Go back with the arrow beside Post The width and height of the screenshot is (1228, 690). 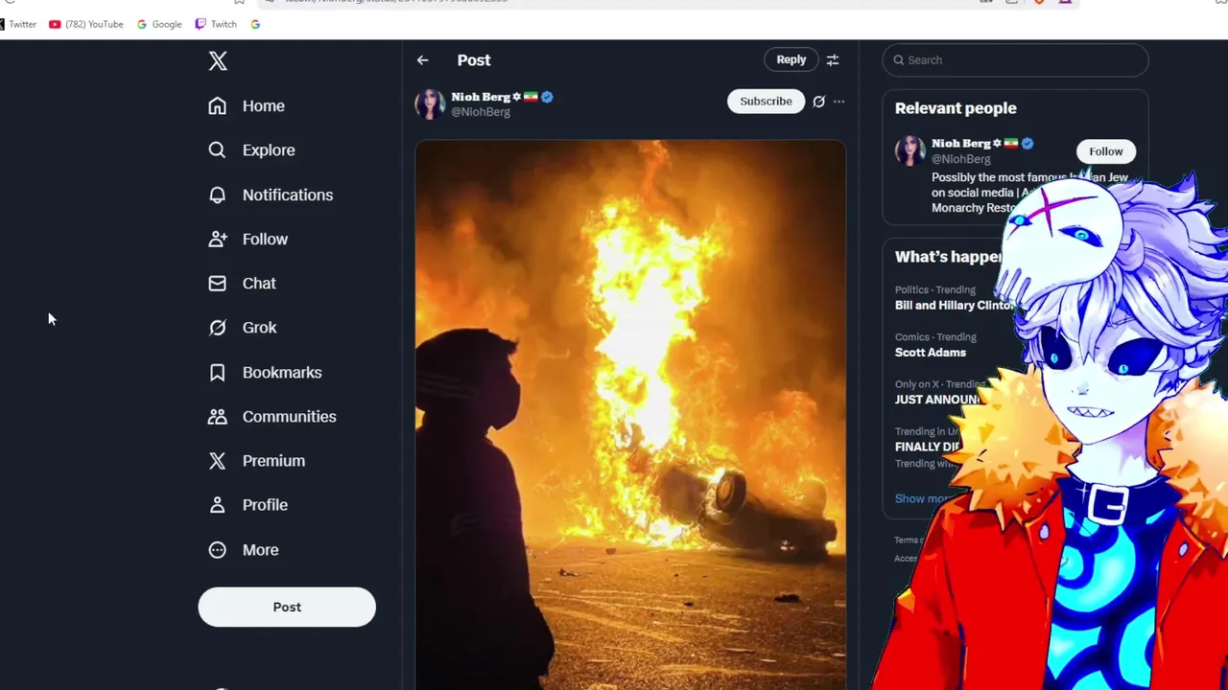pyautogui.click(x=423, y=59)
